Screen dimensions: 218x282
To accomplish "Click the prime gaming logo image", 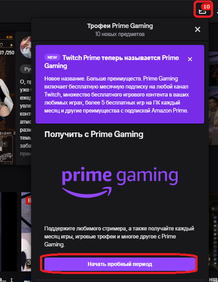I will tap(120, 182).
